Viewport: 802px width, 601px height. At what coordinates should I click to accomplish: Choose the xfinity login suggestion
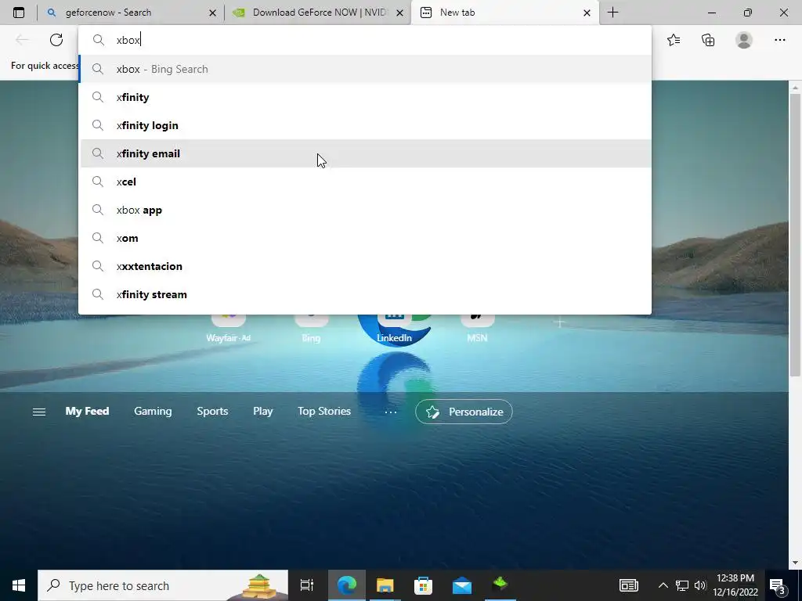[366, 125]
